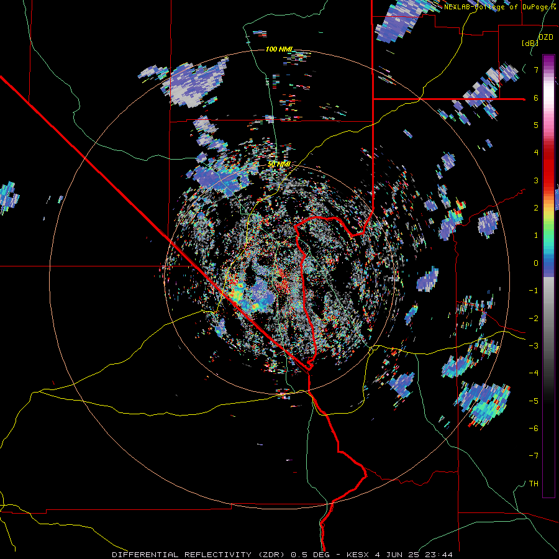Click the "DZD" legend title

click(546, 37)
